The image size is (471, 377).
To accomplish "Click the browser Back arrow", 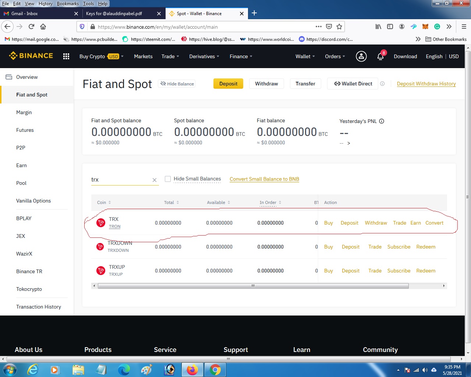I will pos(7,27).
